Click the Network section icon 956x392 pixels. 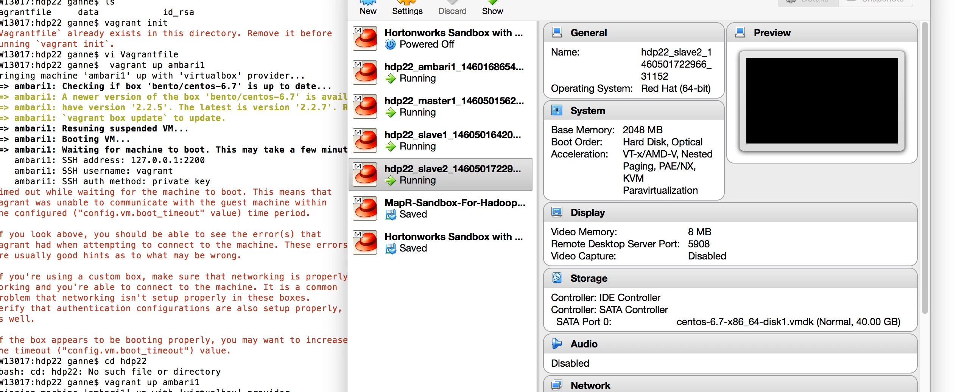click(x=557, y=385)
